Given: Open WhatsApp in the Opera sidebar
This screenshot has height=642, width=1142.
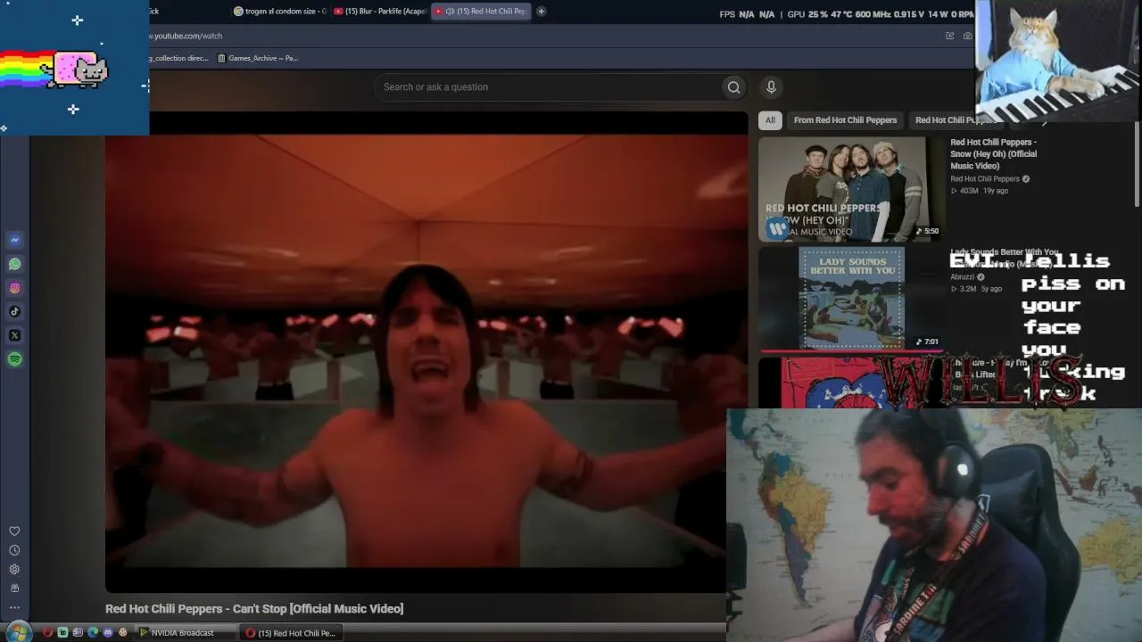Looking at the screenshot, I should (x=14, y=264).
